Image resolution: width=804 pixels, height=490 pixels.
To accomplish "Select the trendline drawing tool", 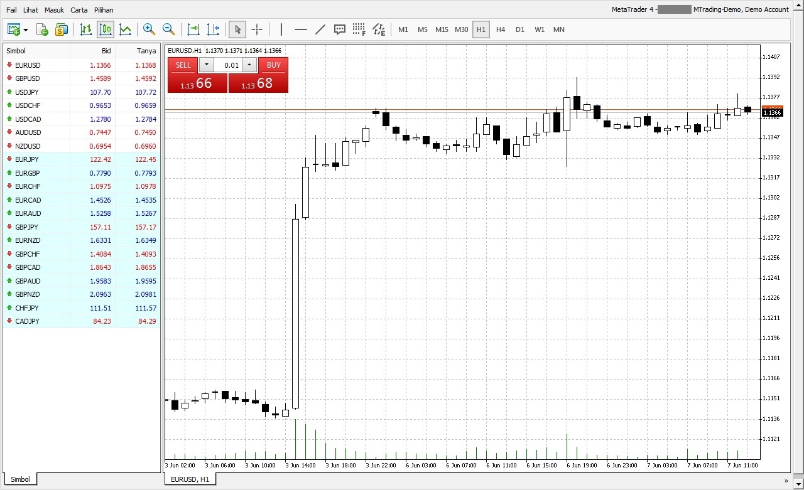I will (321, 29).
